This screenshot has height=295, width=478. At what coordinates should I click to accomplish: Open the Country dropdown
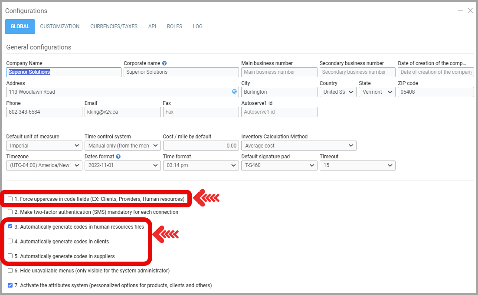coord(338,92)
